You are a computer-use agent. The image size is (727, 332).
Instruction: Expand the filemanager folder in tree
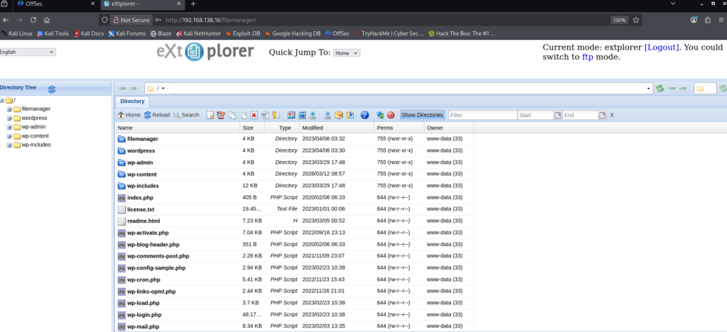coord(9,109)
